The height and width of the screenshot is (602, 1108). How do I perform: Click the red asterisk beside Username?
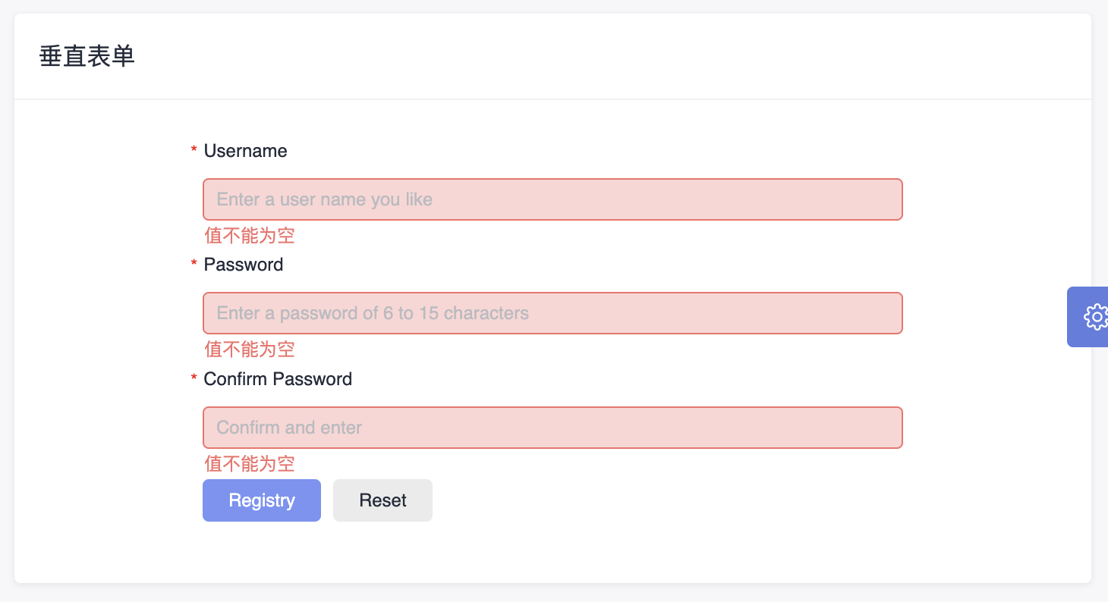194,151
